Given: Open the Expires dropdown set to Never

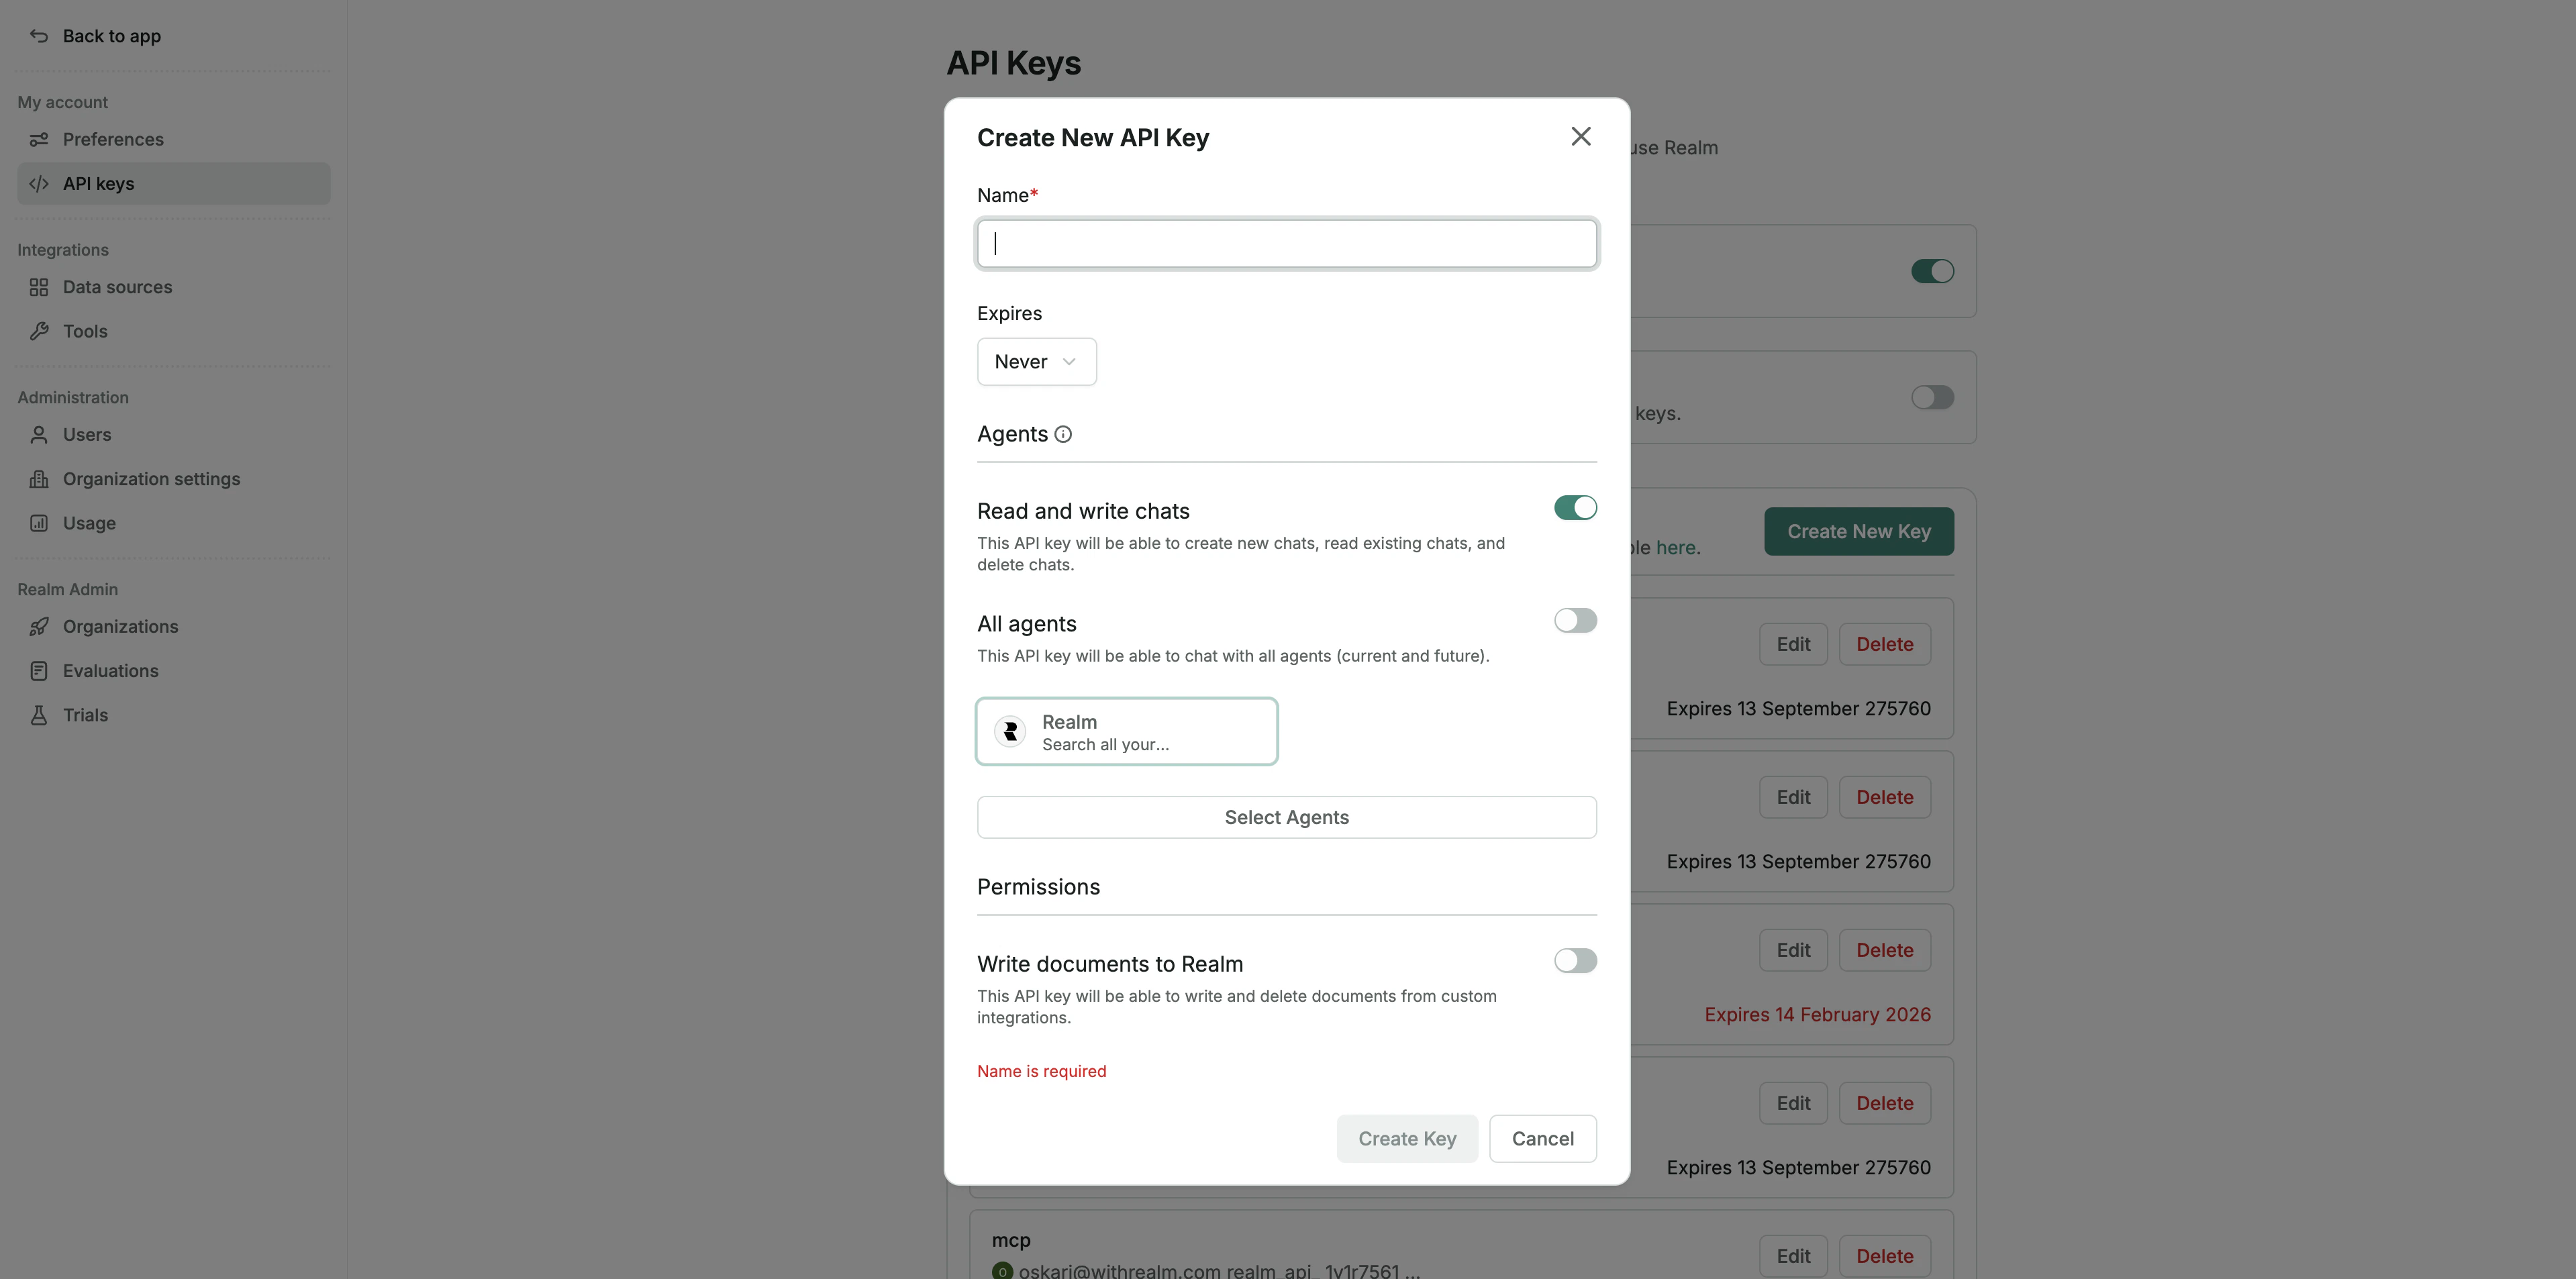Looking at the screenshot, I should (x=1036, y=361).
